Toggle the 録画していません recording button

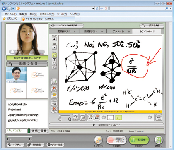click(116, 140)
